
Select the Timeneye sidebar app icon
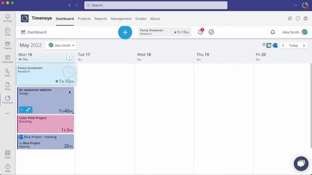(x=8, y=100)
